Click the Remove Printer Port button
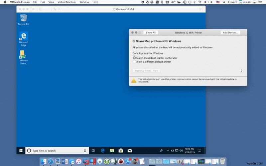The height and width of the screenshot is (166, 266). coord(146,71)
